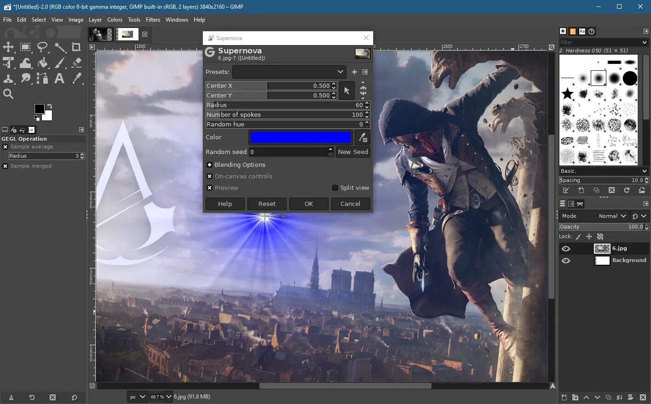Click the New Seed button
651x404 pixels.
353,152
